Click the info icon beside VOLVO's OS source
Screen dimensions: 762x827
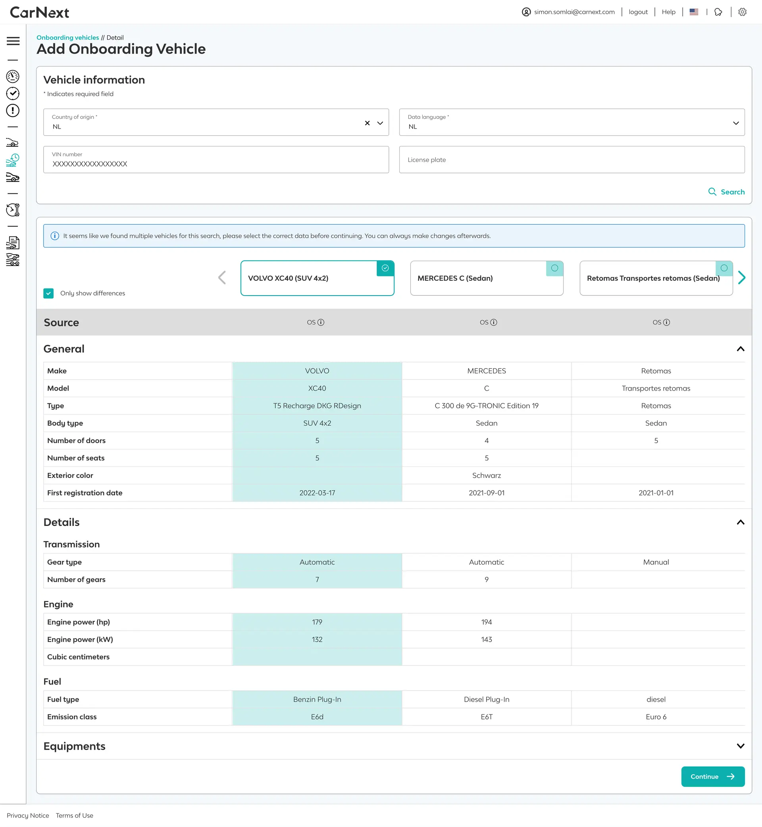click(x=321, y=322)
